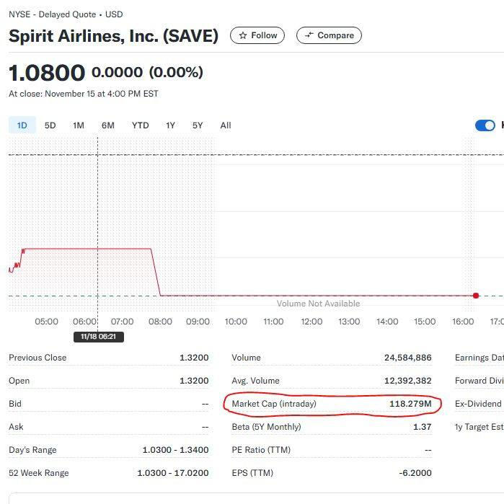
Task: Click the 1.0800 closing price
Action: pos(47,73)
